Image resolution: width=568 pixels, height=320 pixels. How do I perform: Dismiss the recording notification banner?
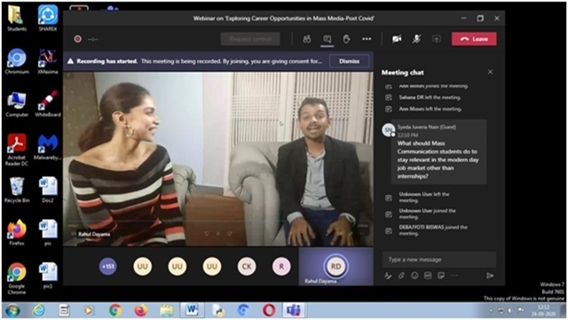[349, 61]
